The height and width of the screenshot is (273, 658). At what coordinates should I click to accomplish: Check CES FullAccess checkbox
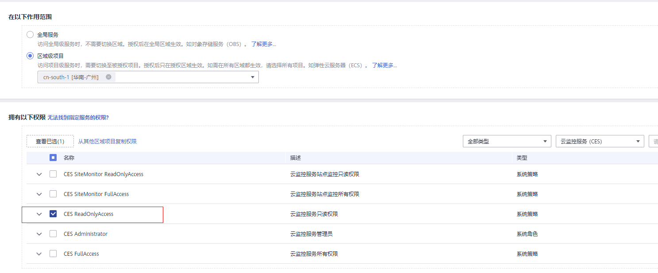coord(53,254)
